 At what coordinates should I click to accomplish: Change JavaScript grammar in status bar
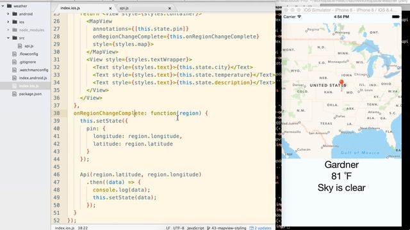(195, 228)
